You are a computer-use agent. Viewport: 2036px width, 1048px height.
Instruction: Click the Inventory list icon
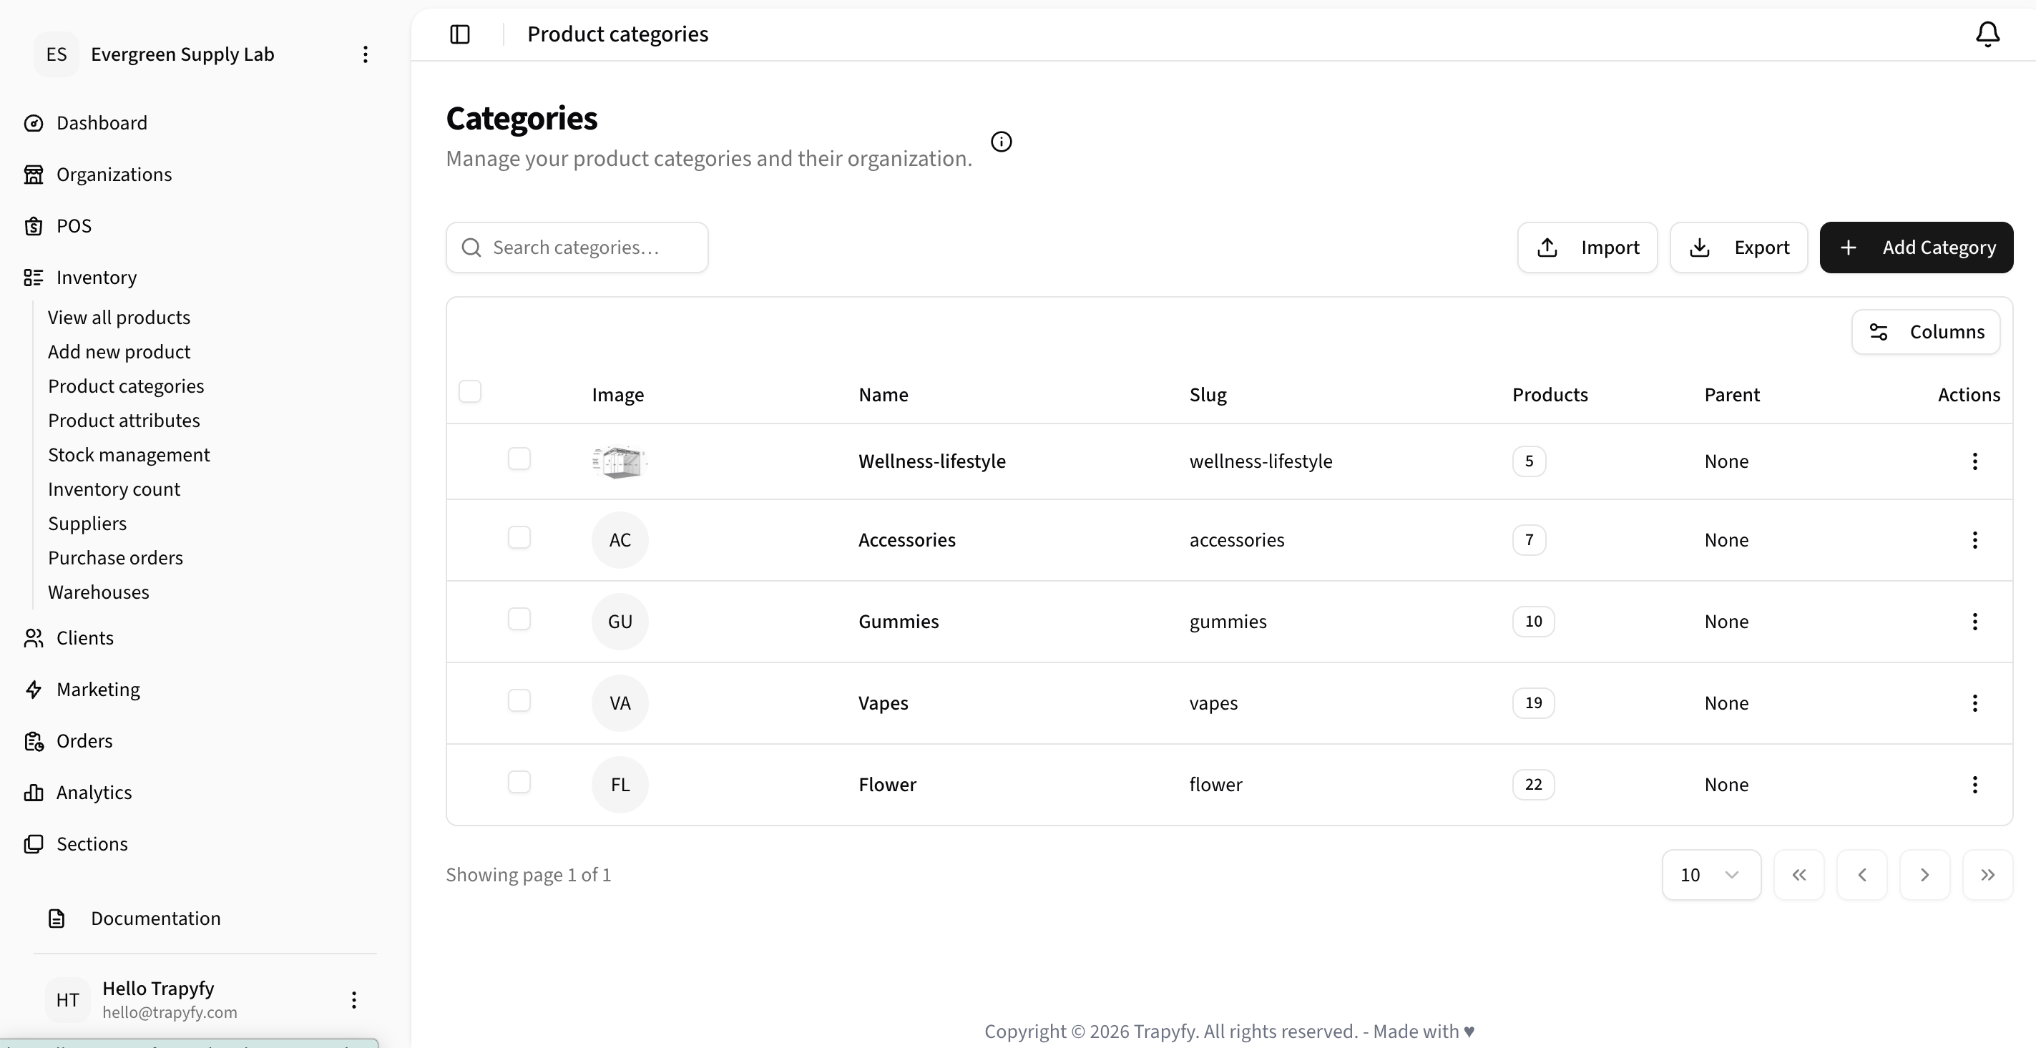tap(33, 278)
